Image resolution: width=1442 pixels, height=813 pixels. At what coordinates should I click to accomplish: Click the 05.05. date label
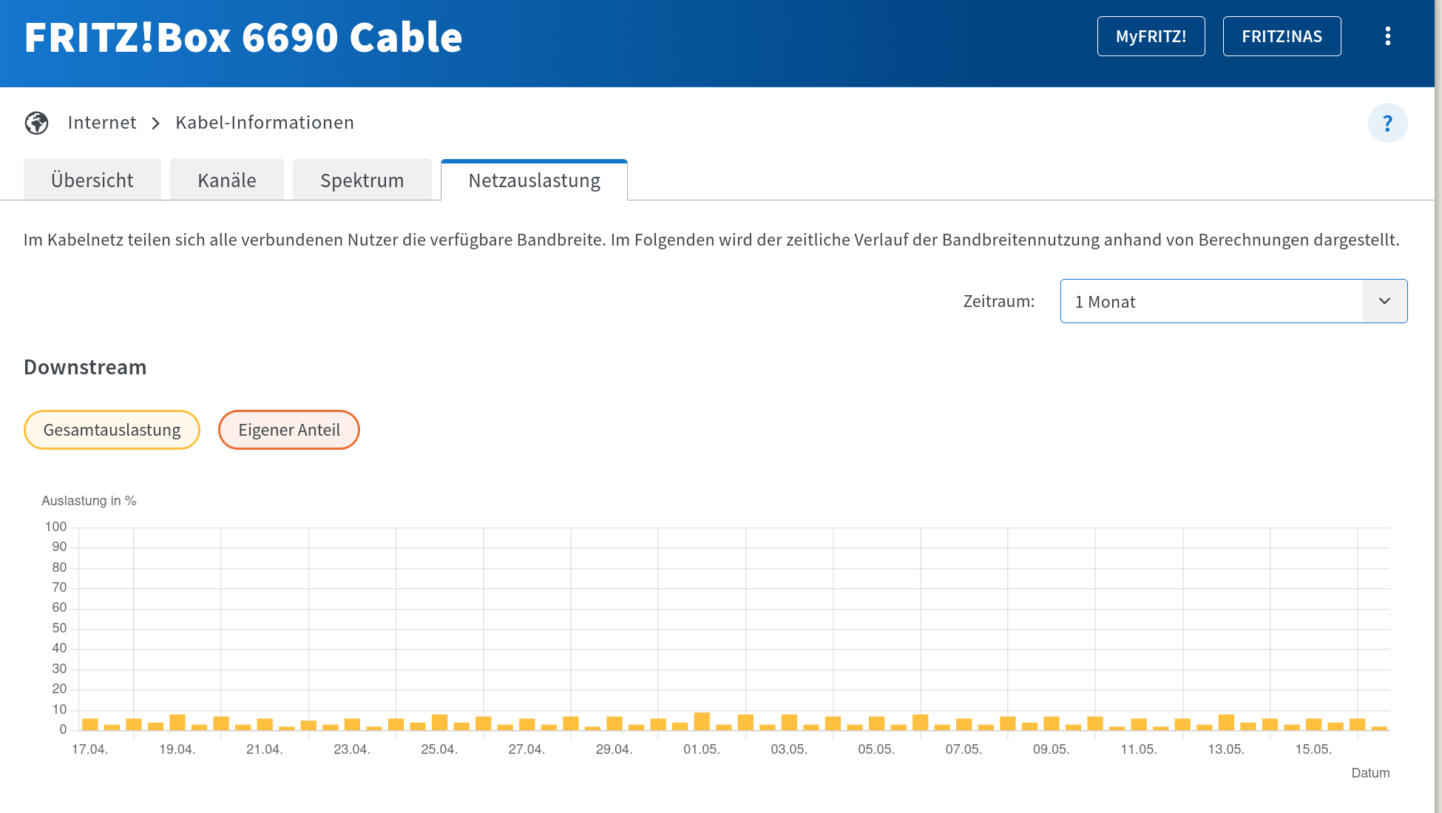pyautogui.click(x=876, y=749)
